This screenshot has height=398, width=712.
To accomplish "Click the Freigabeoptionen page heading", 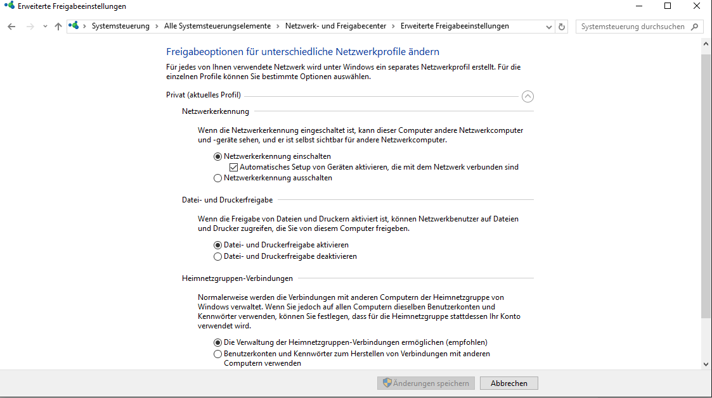I will [x=303, y=52].
